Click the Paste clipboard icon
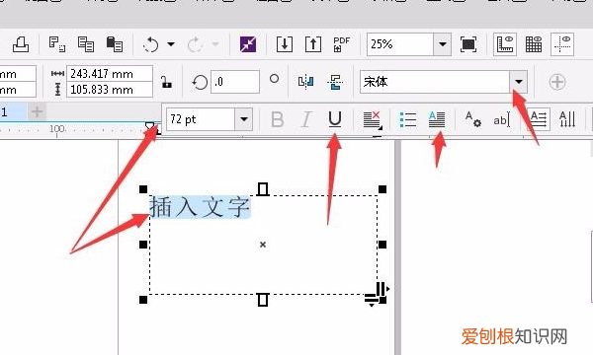 115,44
